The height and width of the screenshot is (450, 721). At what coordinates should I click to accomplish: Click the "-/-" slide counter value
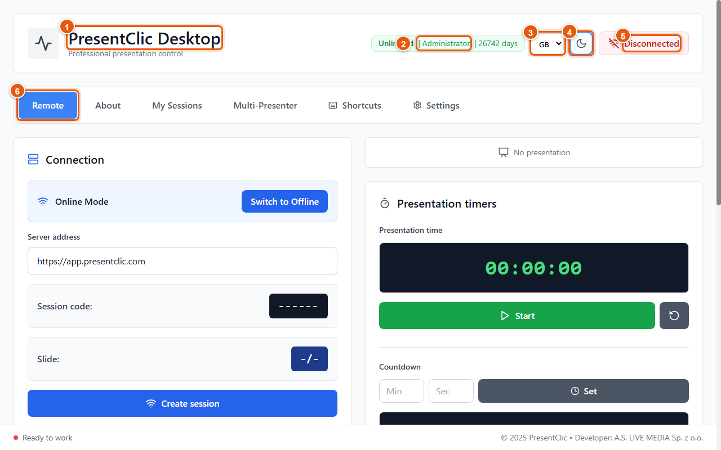pos(309,359)
